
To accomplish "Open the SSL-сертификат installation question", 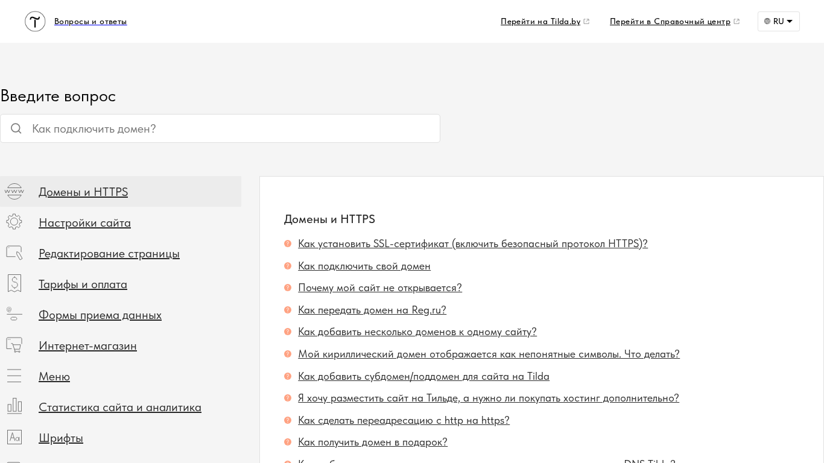I will [x=472, y=244].
